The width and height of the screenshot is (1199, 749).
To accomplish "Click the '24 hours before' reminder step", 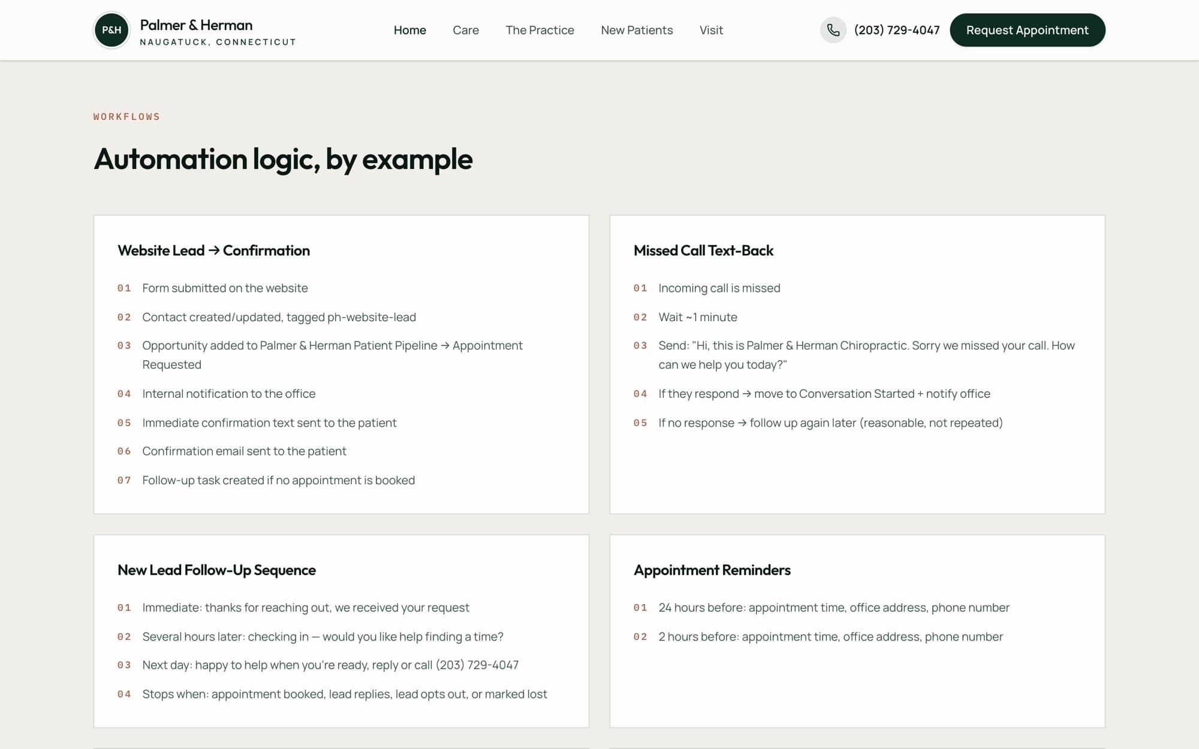I will pyautogui.click(x=833, y=608).
